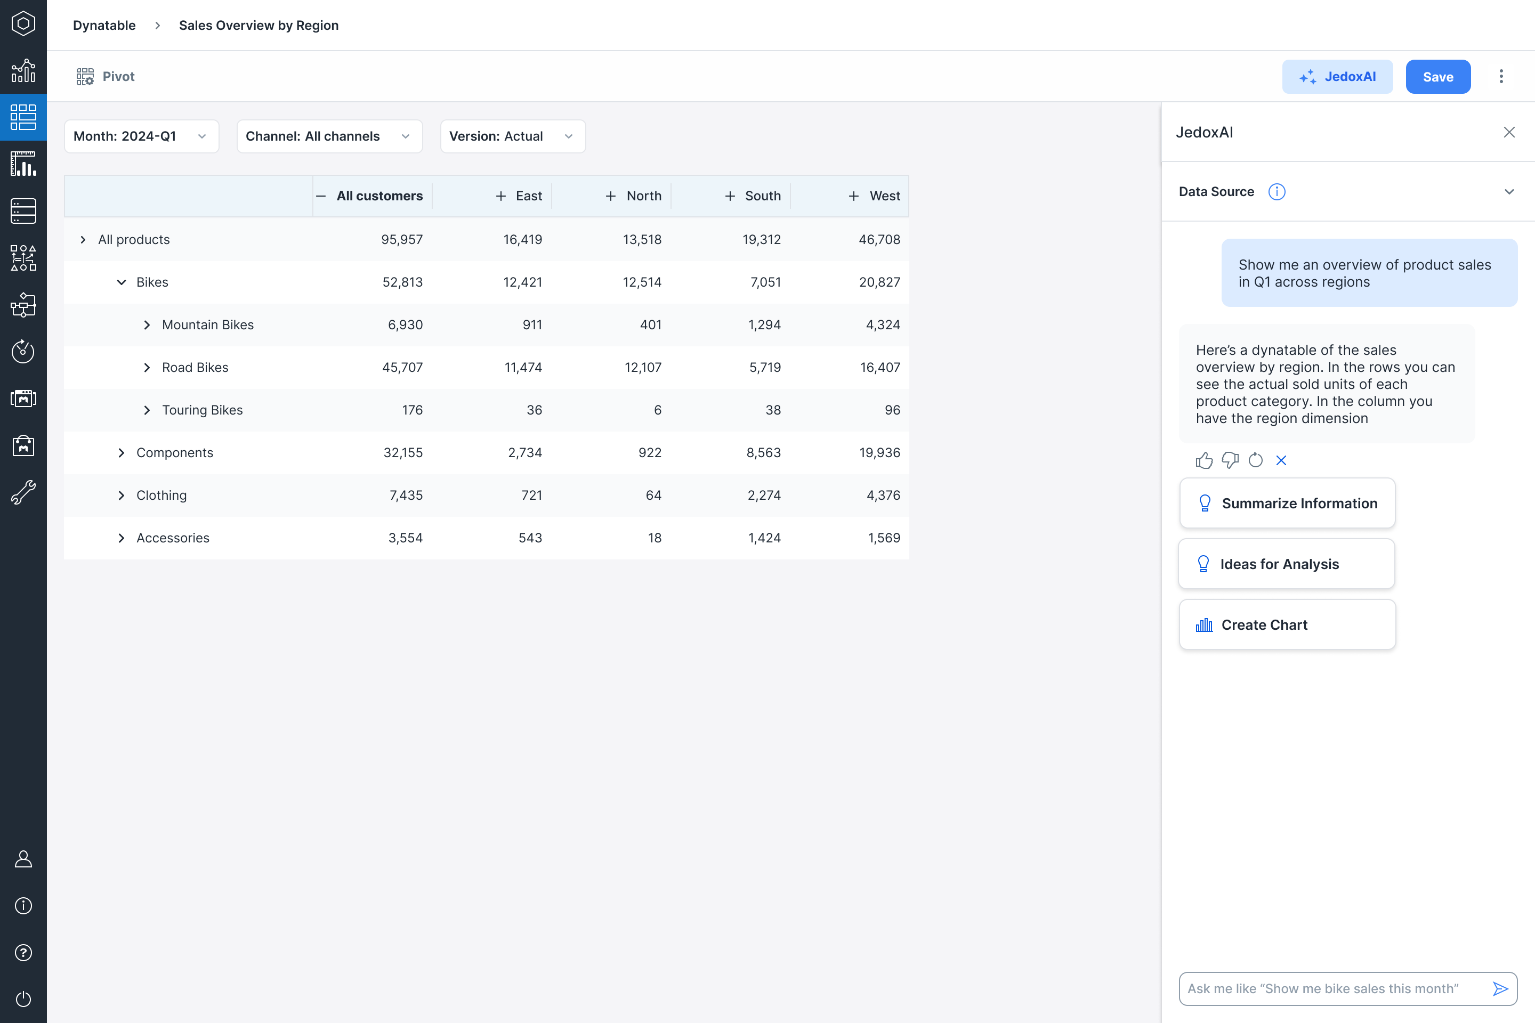This screenshot has width=1535, height=1023.
Task: Open the help question mark sidebar icon
Action: (x=23, y=953)
